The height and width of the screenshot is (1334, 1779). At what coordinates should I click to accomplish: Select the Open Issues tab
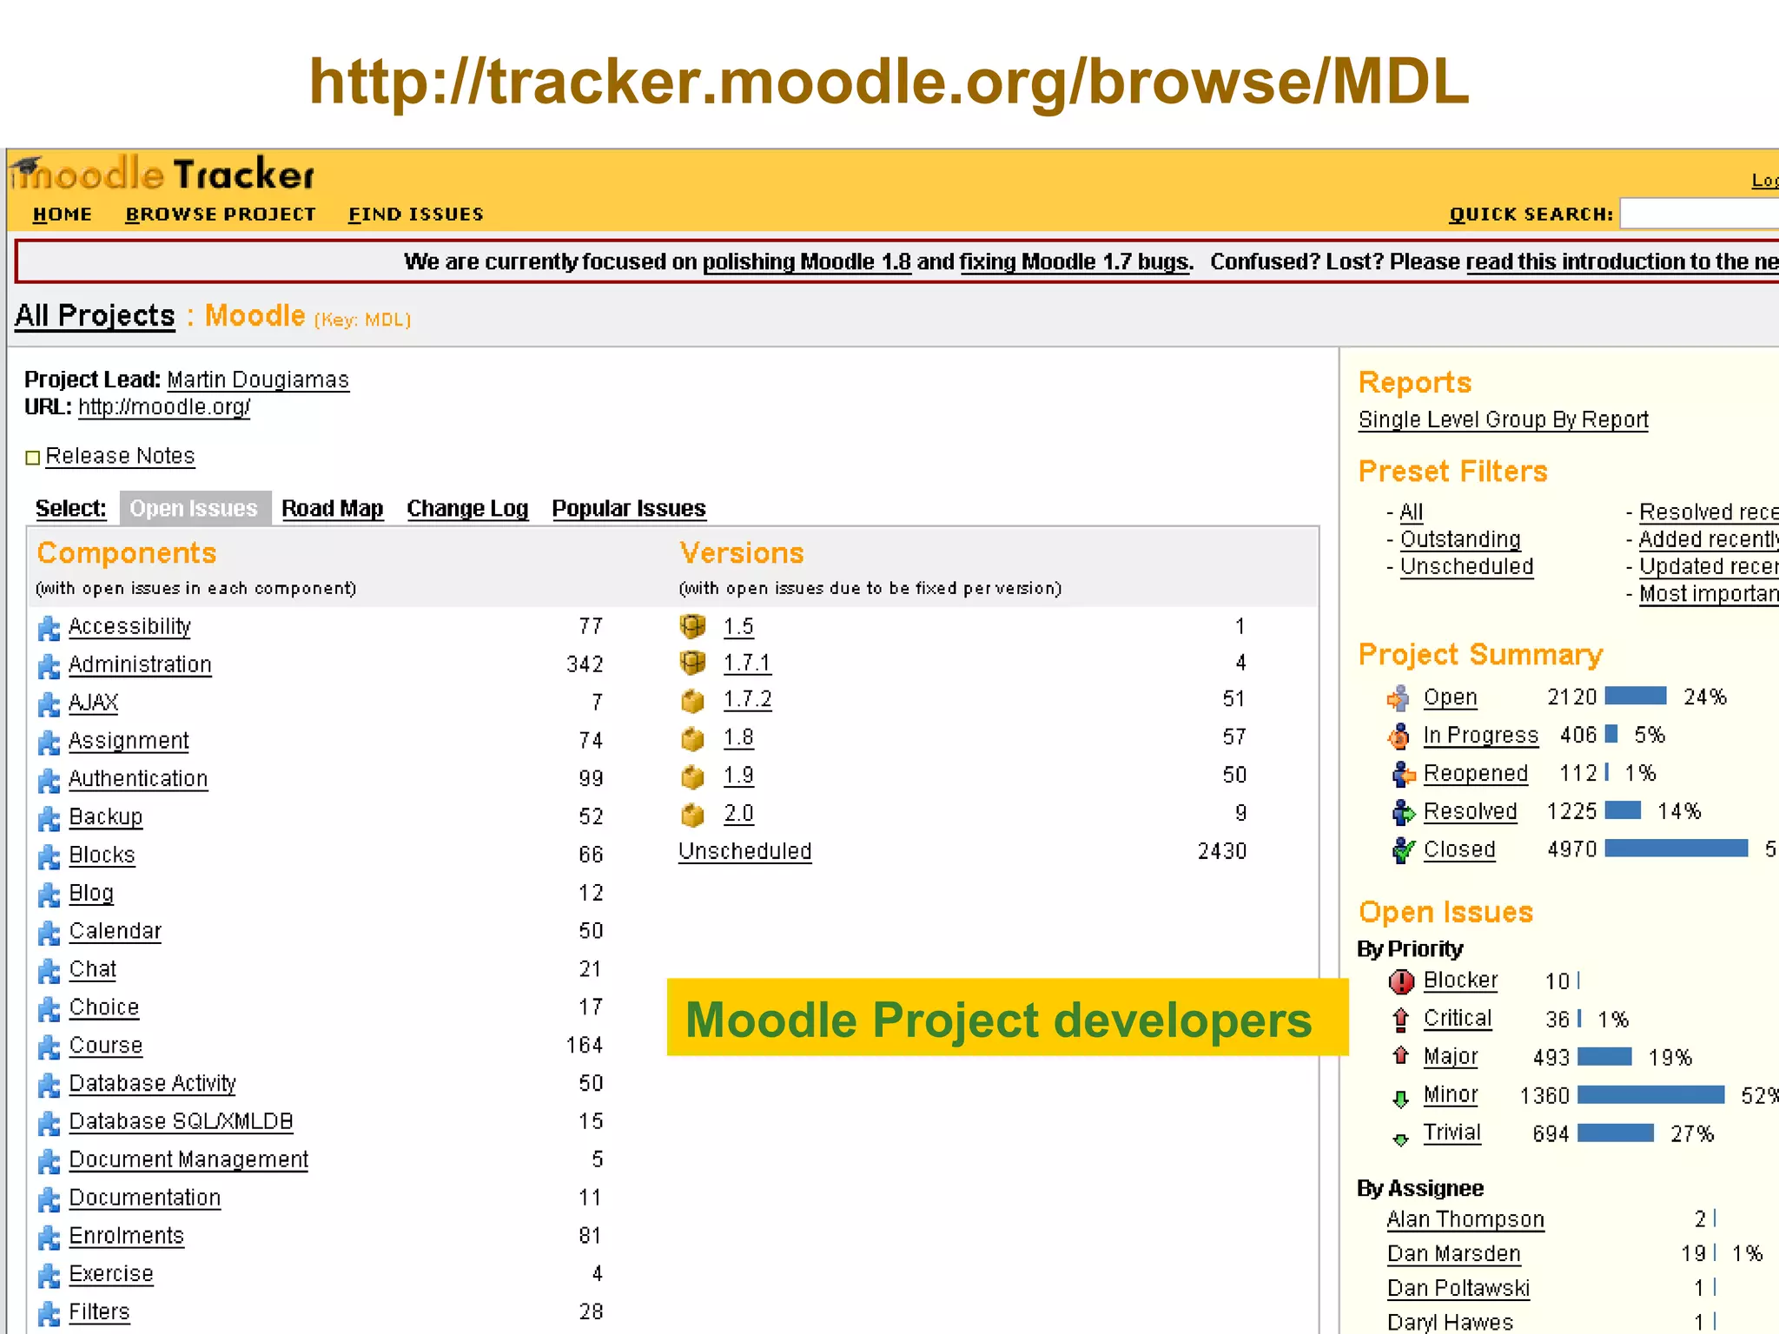[195, 508]
